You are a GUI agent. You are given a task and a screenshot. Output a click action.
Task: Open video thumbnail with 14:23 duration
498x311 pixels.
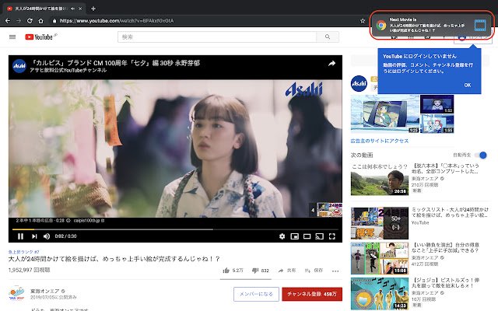[380, 294]
